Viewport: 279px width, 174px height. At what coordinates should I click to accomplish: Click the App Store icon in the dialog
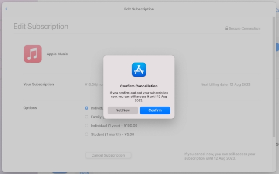pyautogui.click(x=139, y=70)
